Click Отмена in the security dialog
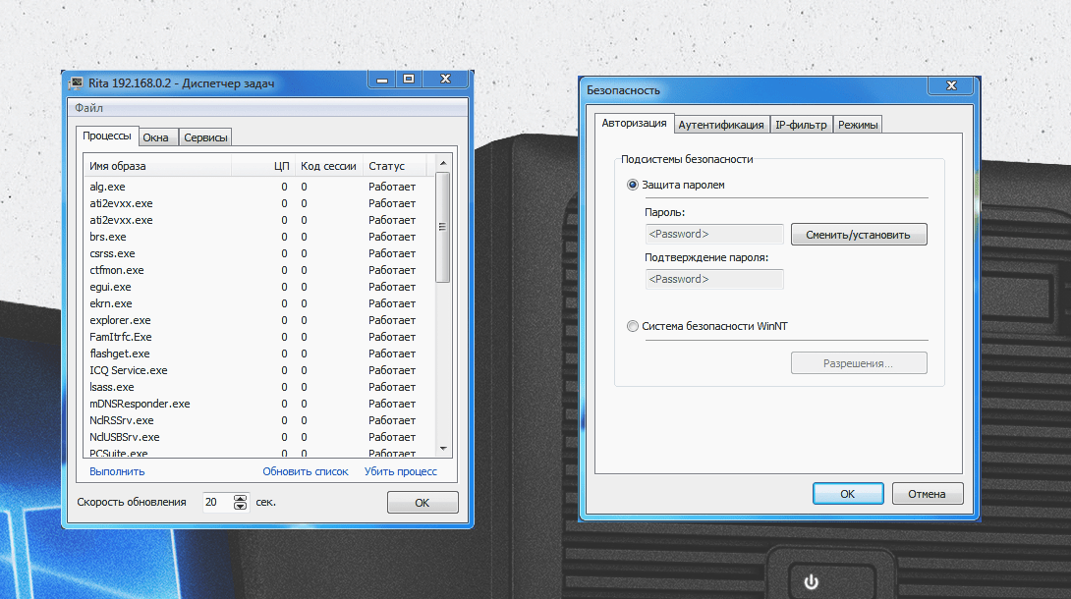Image resolution: width=1071 pixels, height=599 pixels. click(x=927, y=494)
